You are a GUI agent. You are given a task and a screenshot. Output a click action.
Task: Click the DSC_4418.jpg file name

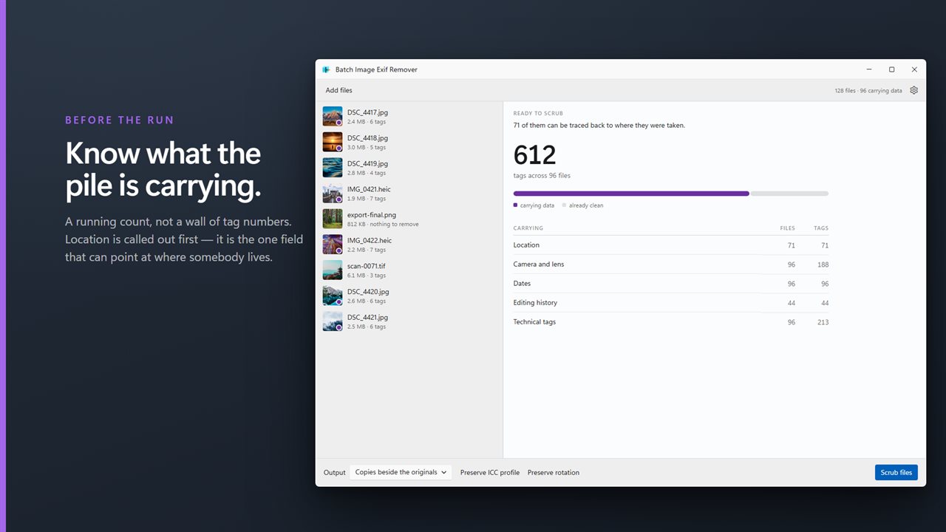click(x=367, y=138)
